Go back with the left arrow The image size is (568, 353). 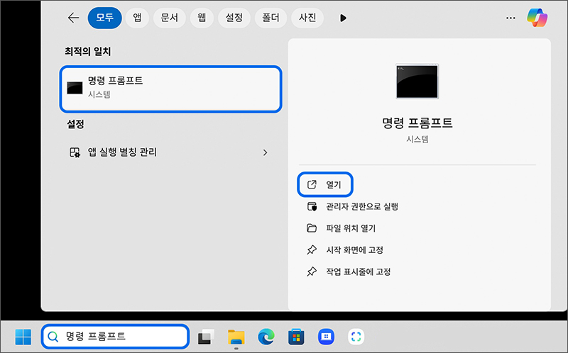pos(74,18)
